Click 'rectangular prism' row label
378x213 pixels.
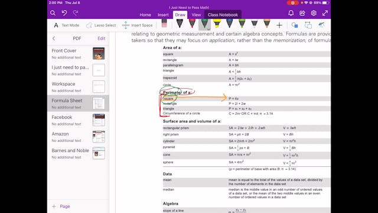coord(176,128)
